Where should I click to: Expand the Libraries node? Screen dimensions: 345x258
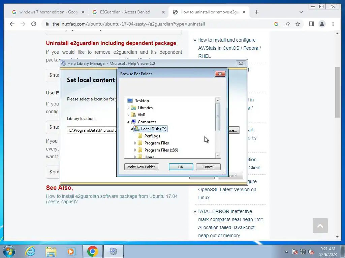point(128,108)
